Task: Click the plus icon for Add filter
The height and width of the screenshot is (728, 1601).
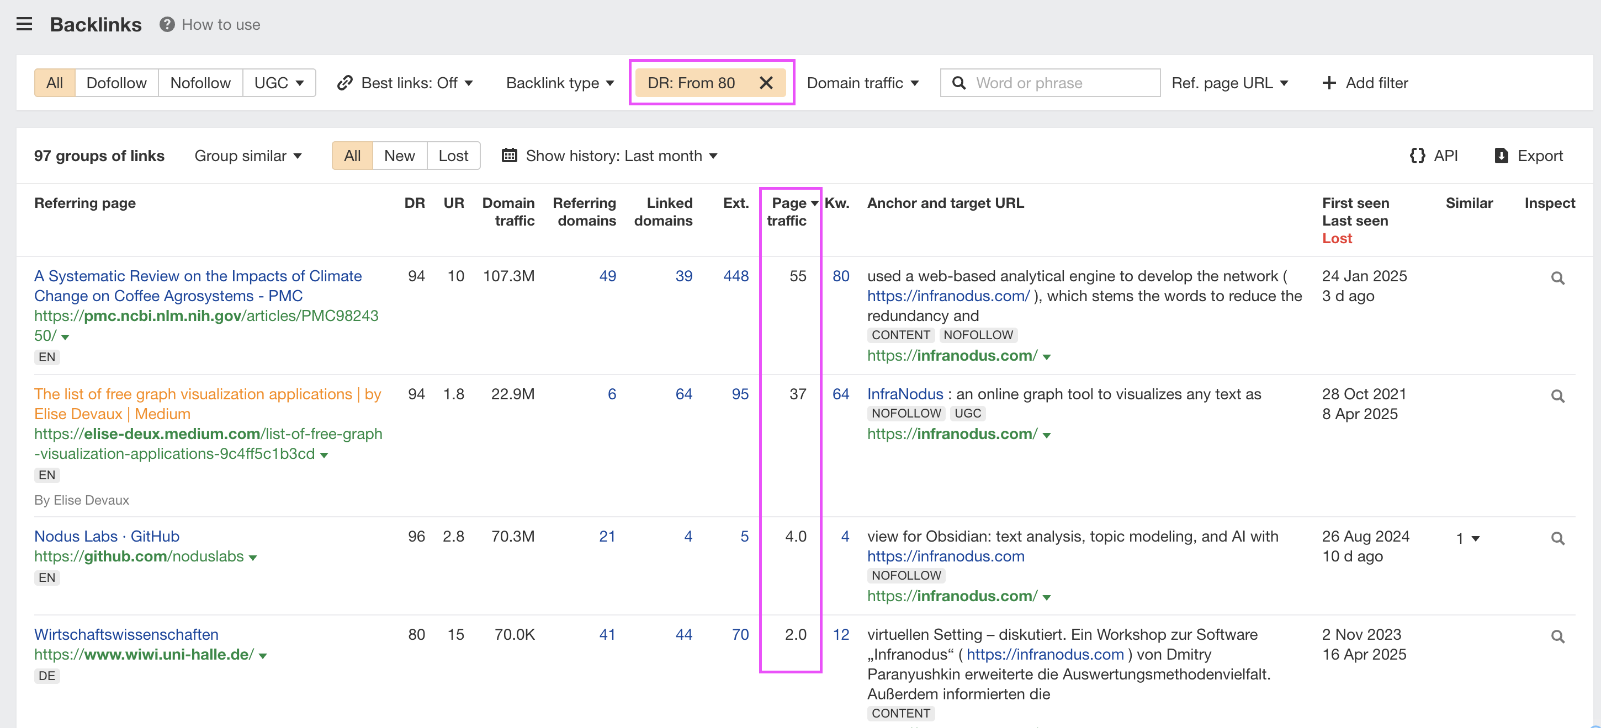Action: tap(1329, 83)
